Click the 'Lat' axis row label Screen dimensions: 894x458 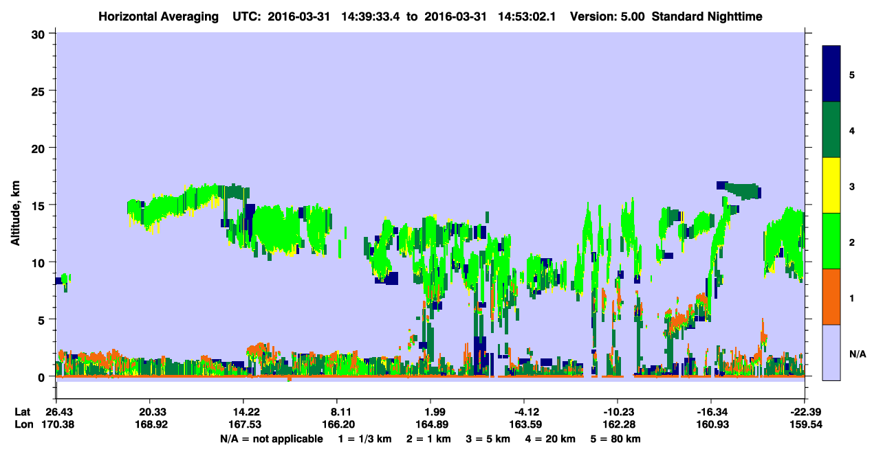22,412
